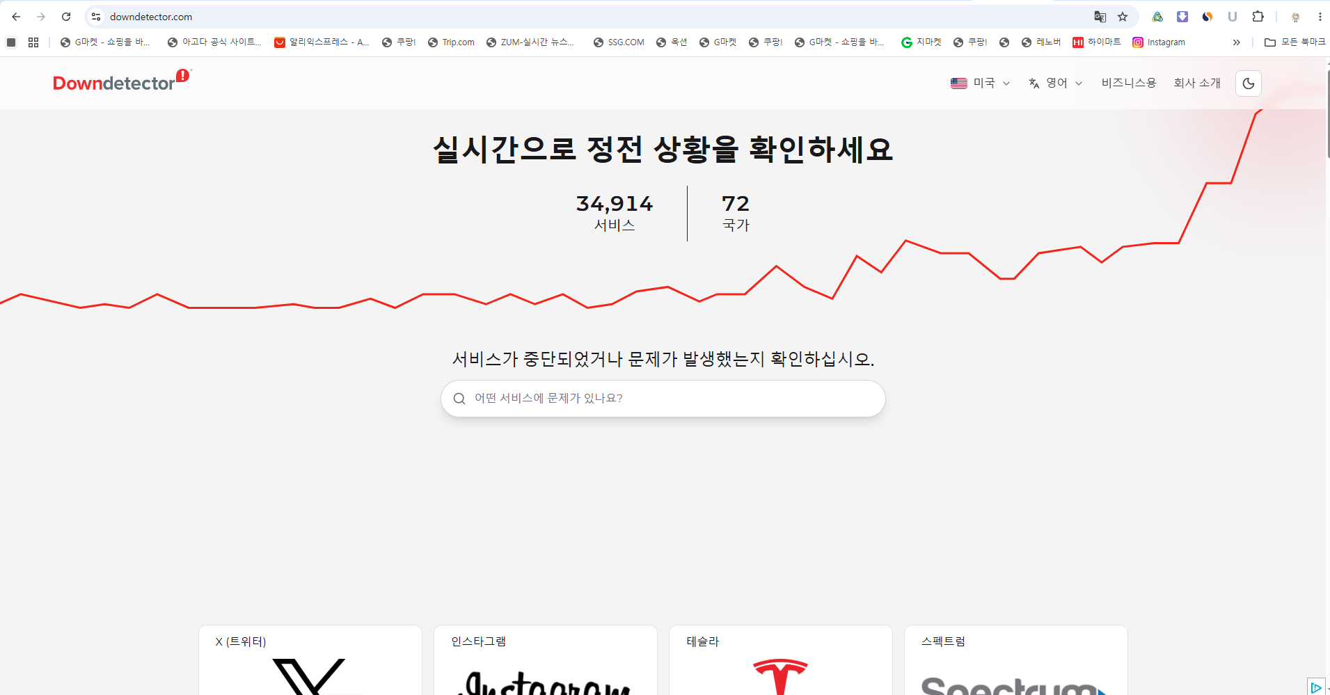Screen dimensions: 1330x695
Task: Open the 비즈니스용 menu item
Action: [x=1129, y=83]
